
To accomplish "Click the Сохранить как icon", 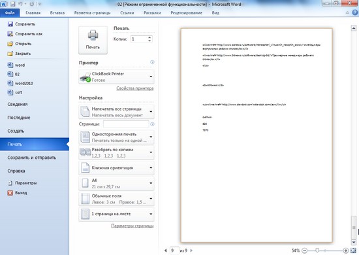I will pos(10,34).
